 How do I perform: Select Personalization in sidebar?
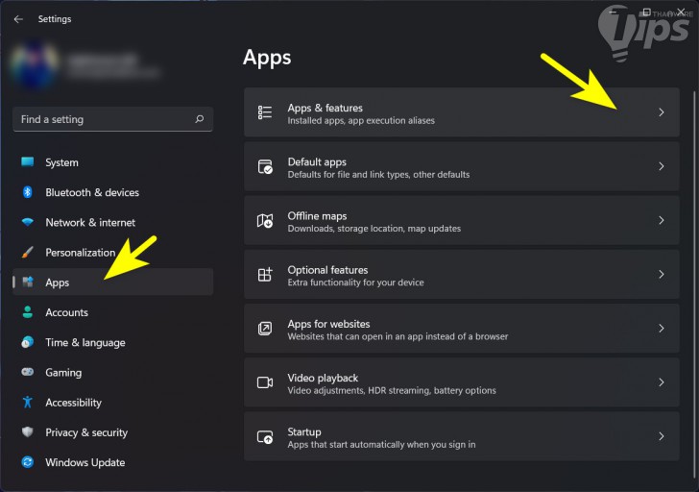tap(112, 252)
